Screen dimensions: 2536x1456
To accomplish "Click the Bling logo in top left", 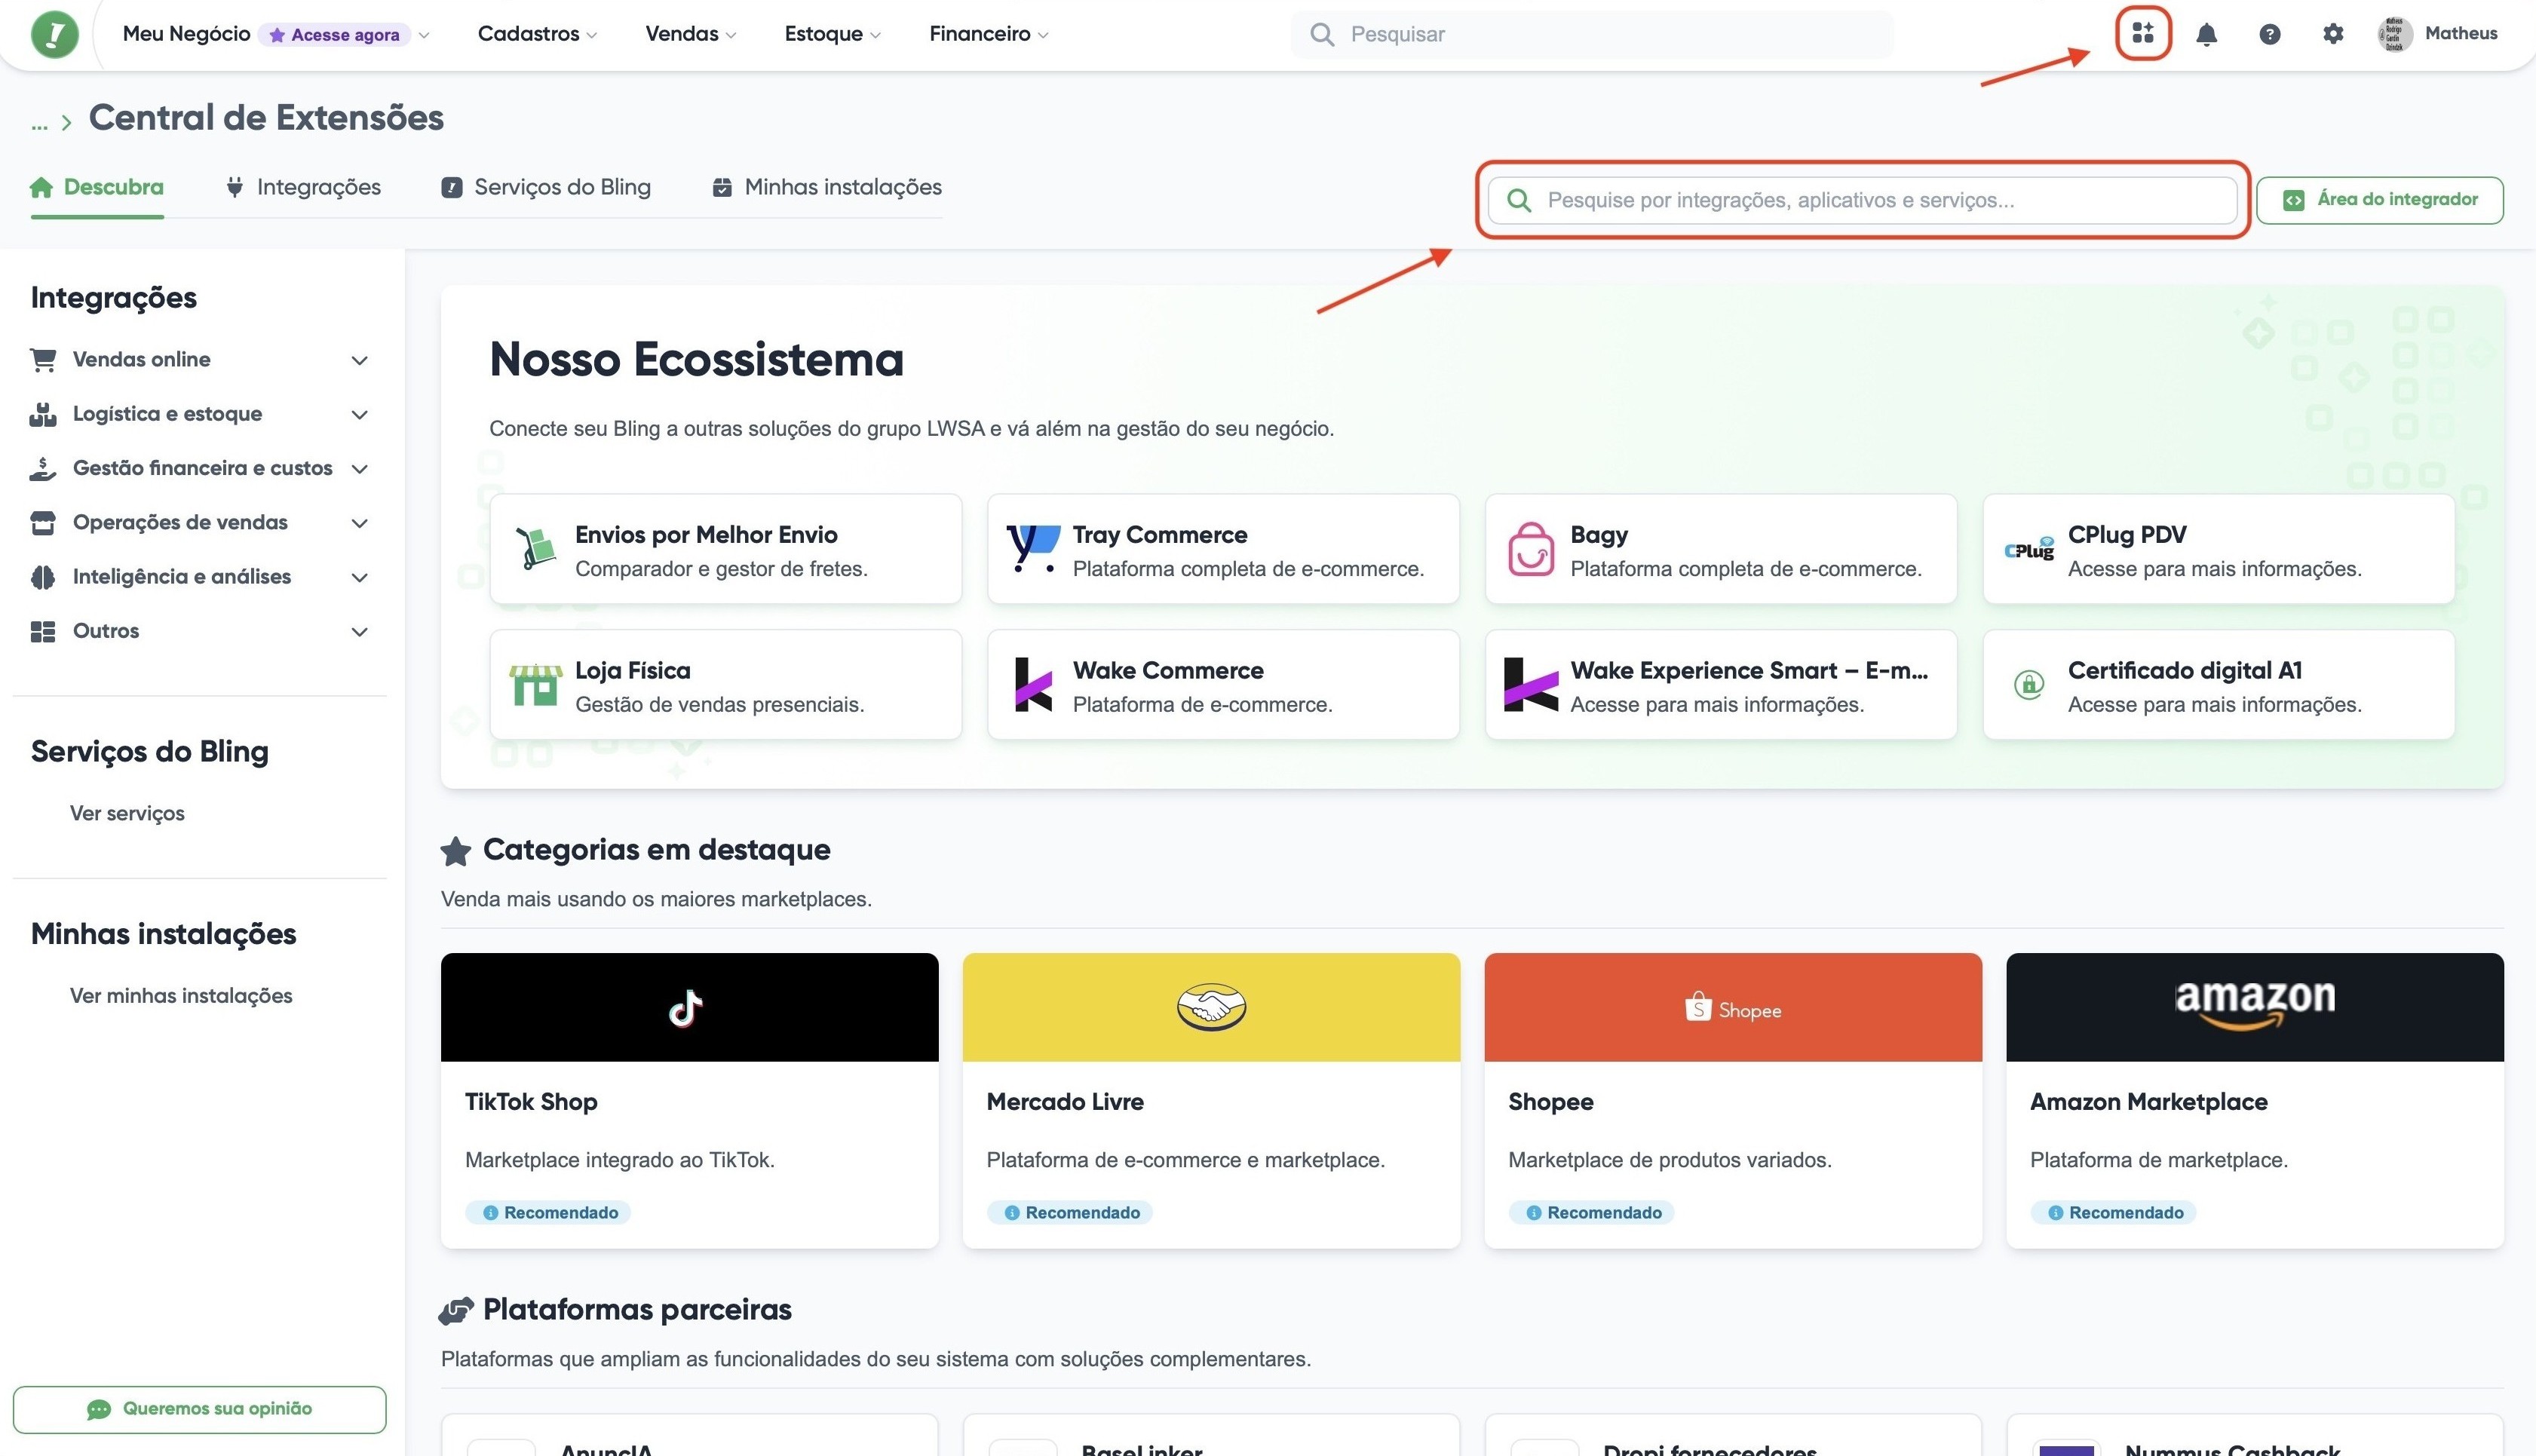I will 54,35.
